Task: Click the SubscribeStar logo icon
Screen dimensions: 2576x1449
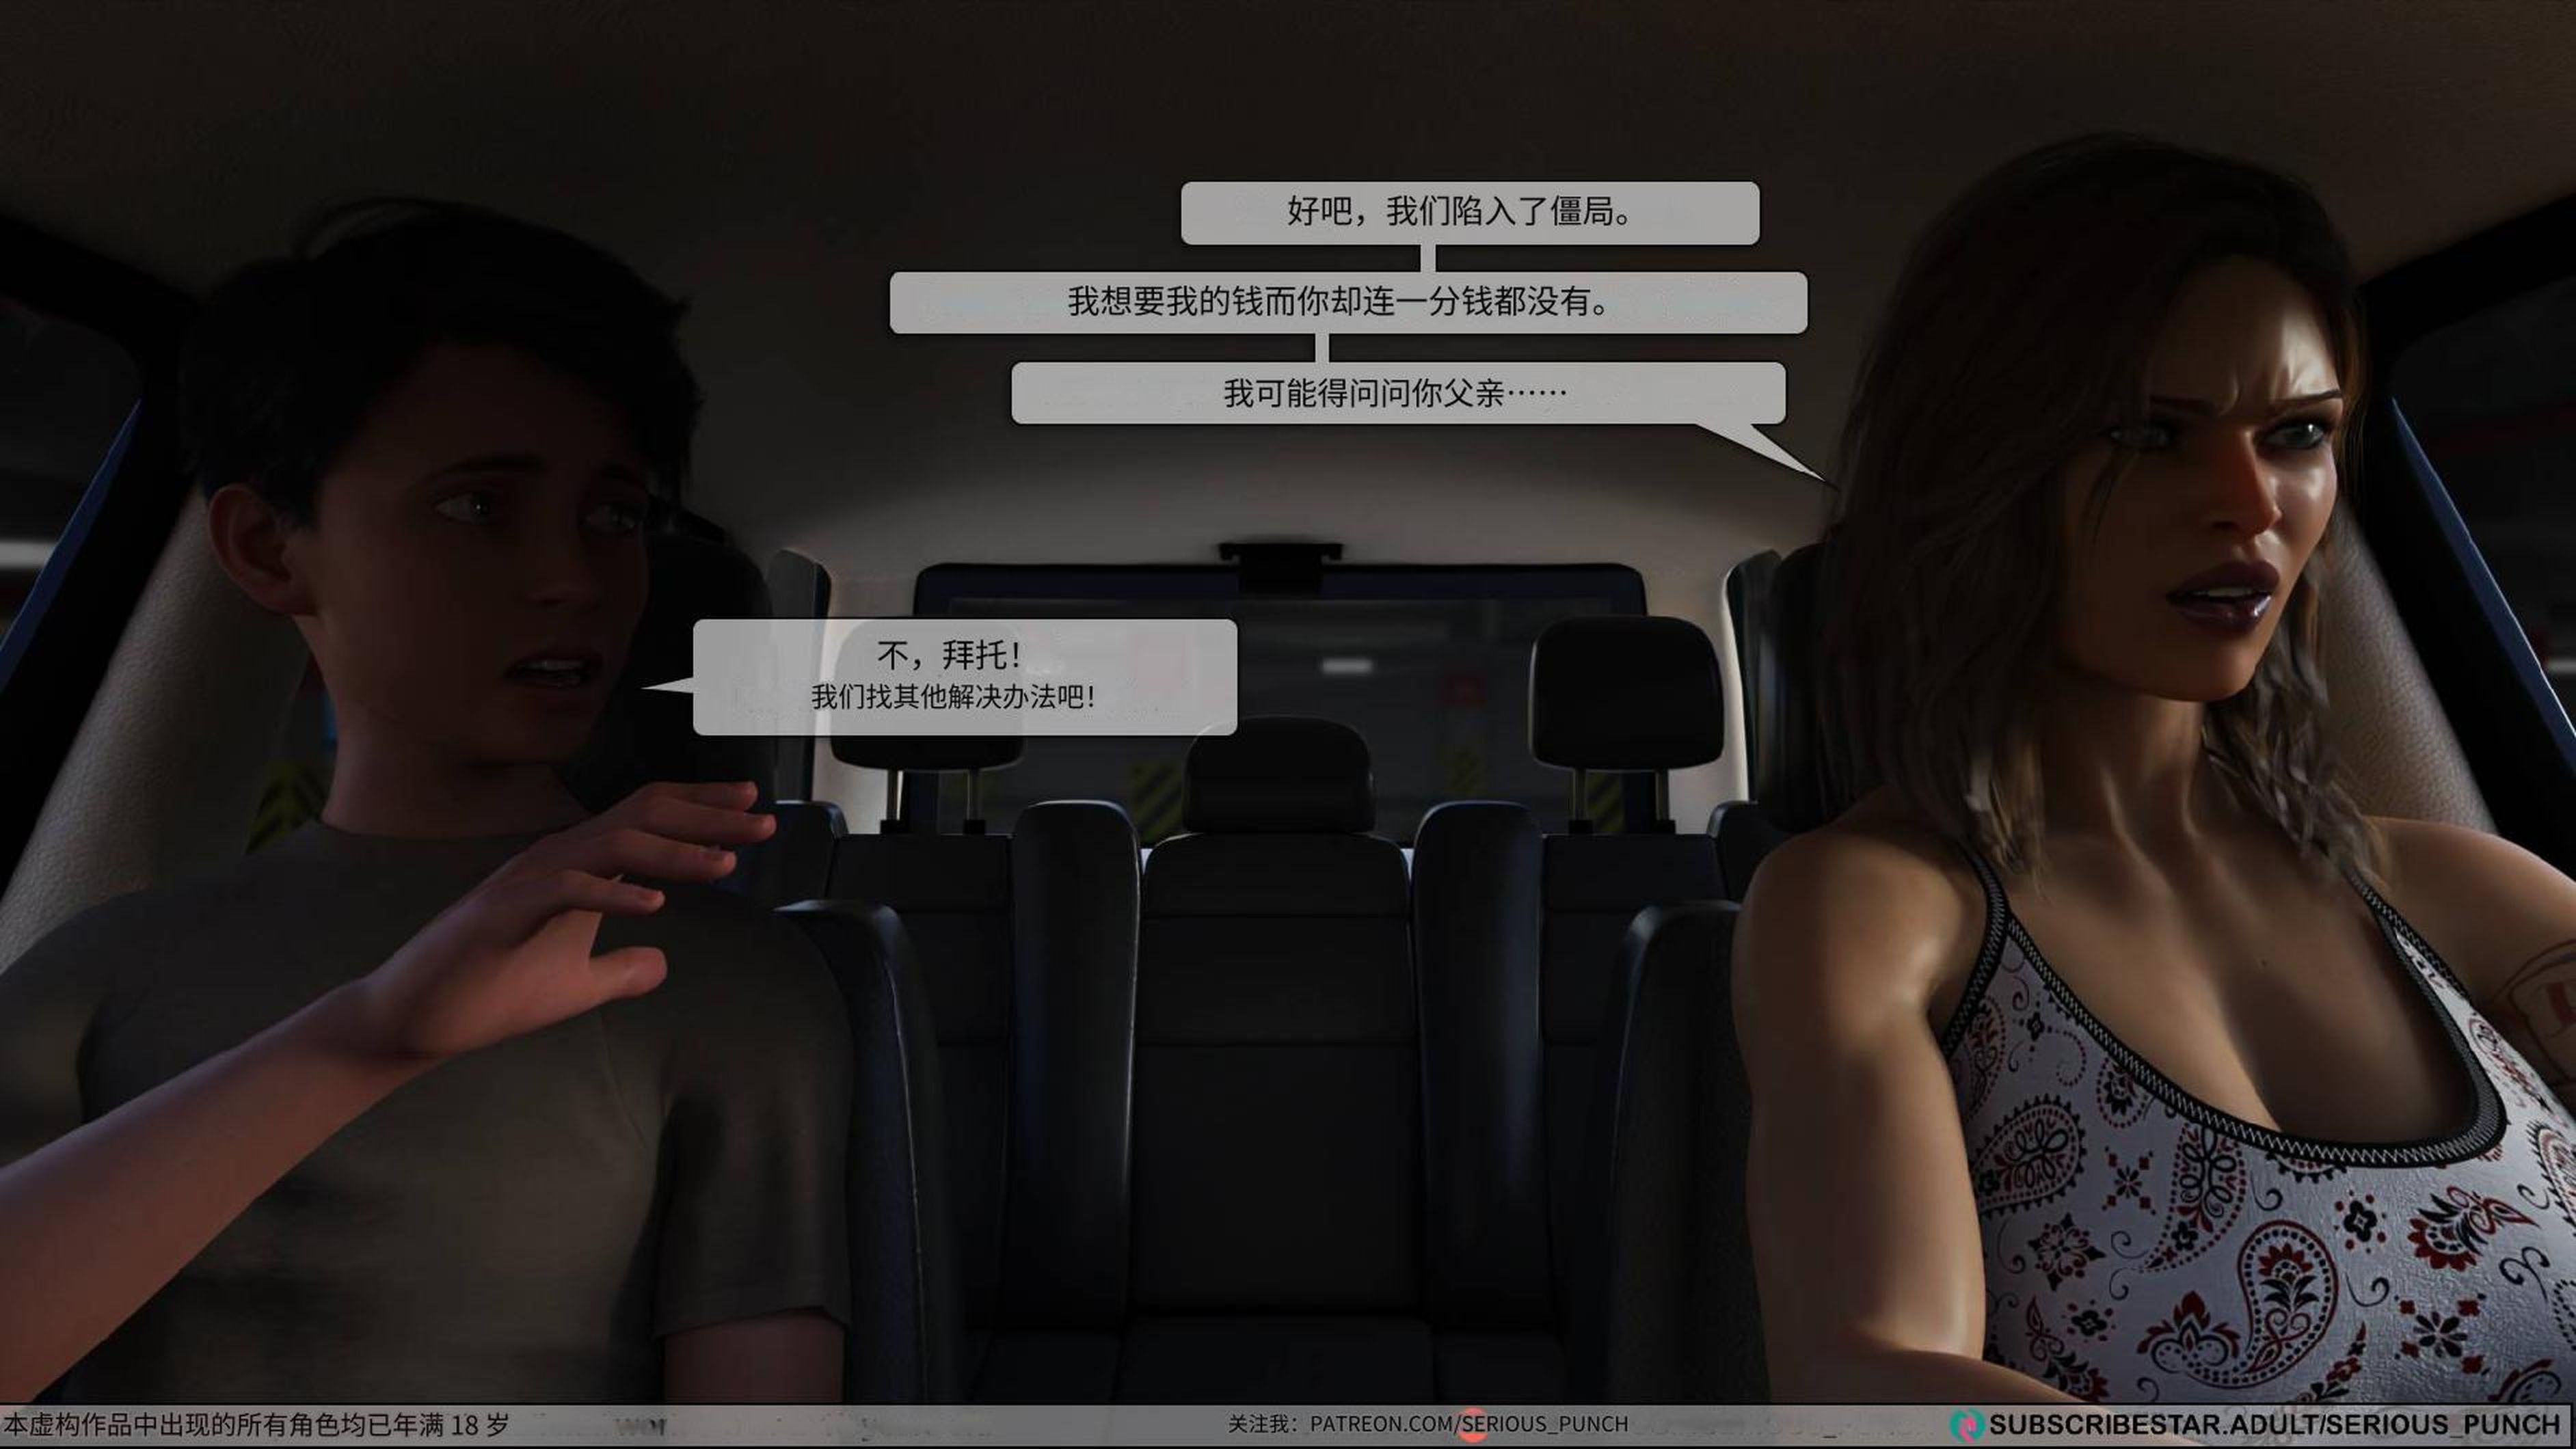Action: coord(1966,1424)
